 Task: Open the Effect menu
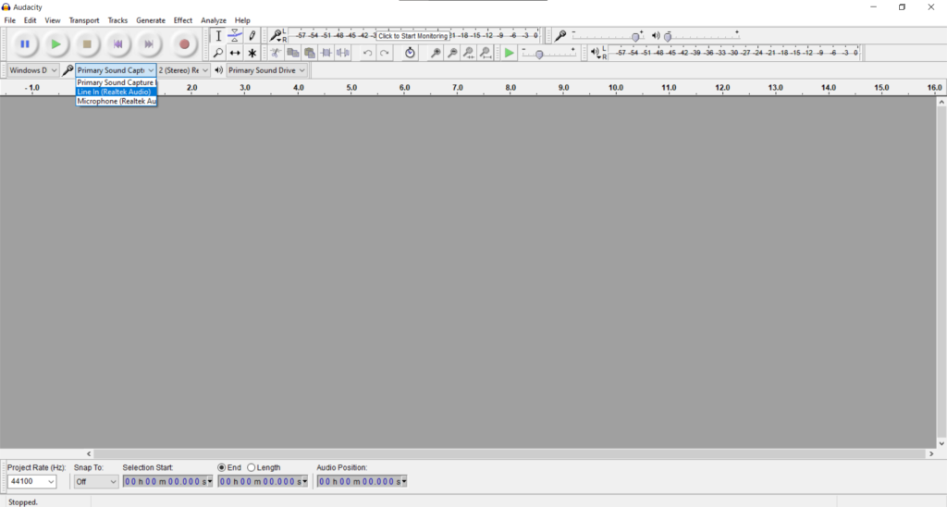pyautogui.click(x=183, y=20)
